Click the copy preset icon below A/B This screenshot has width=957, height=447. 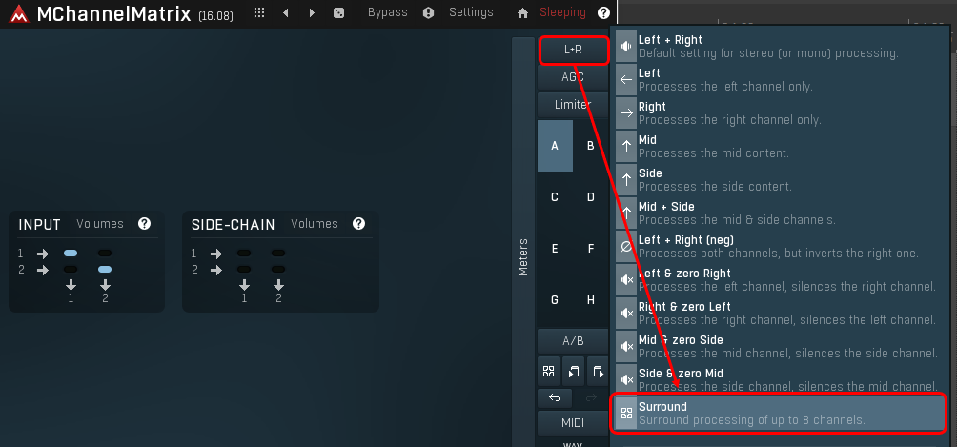pos(573,372)
